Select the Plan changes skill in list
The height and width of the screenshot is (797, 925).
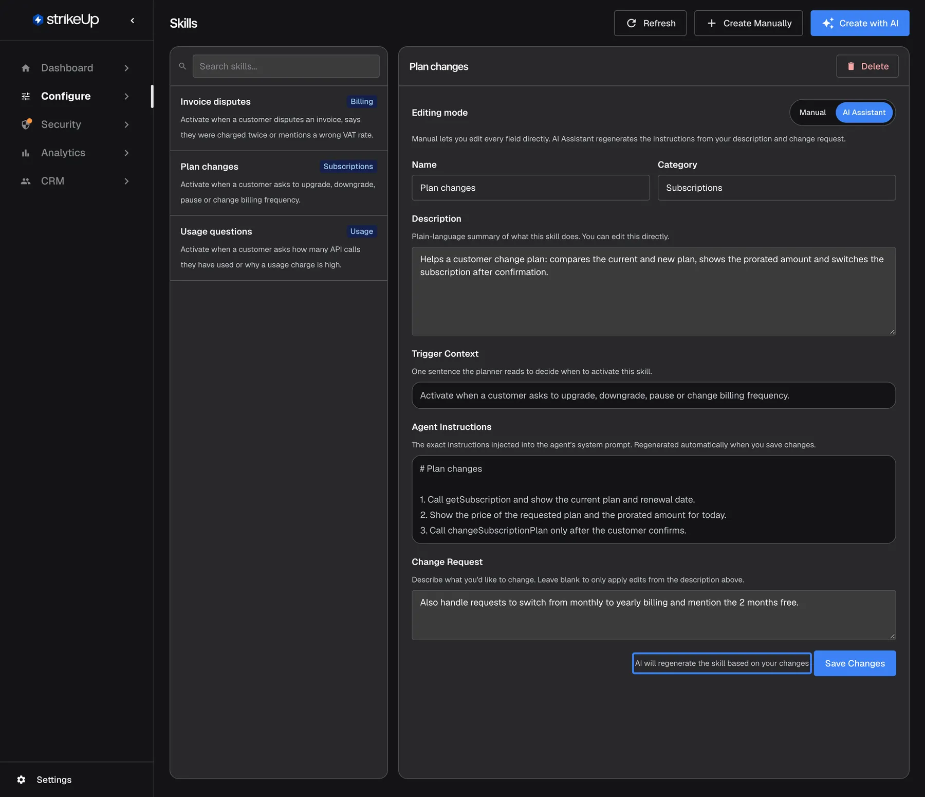pos(279,183)
